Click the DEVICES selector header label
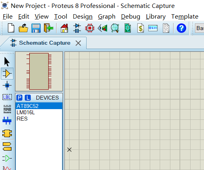Screen dimensions: 204x170 coord(47,98)
